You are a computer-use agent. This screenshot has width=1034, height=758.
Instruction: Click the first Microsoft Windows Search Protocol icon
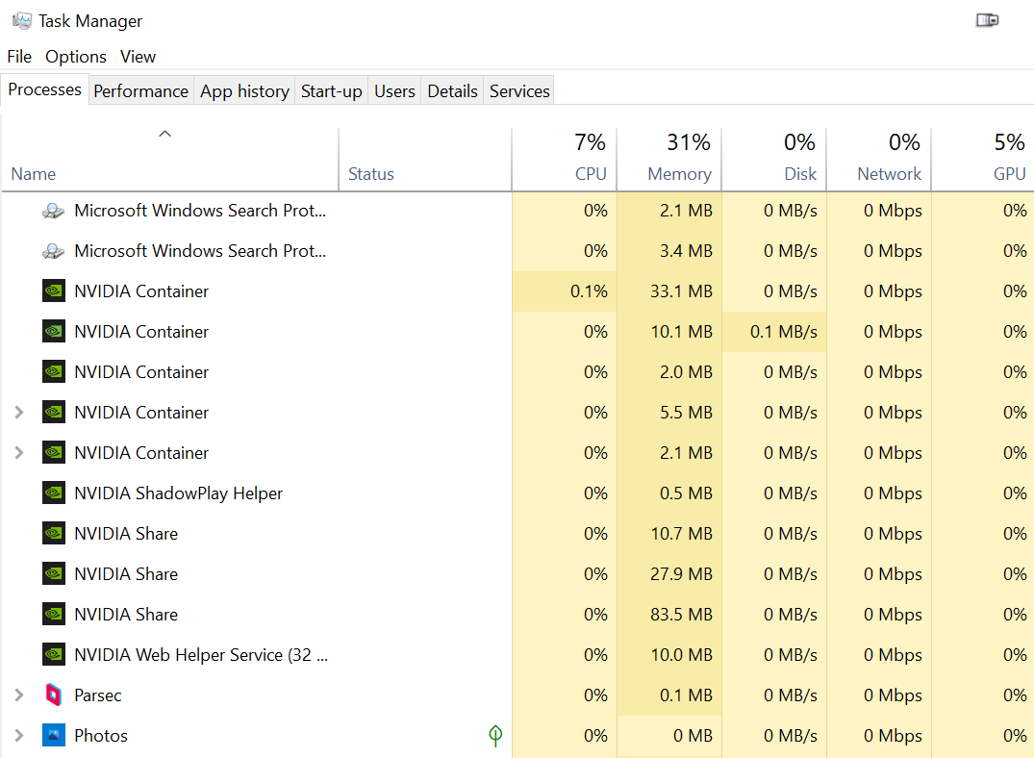pyautogui.click(x=54, y=211)
